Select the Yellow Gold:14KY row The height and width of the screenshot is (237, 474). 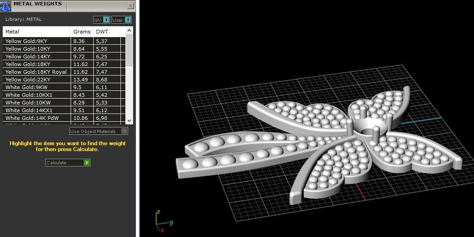[x=64, y=57]
